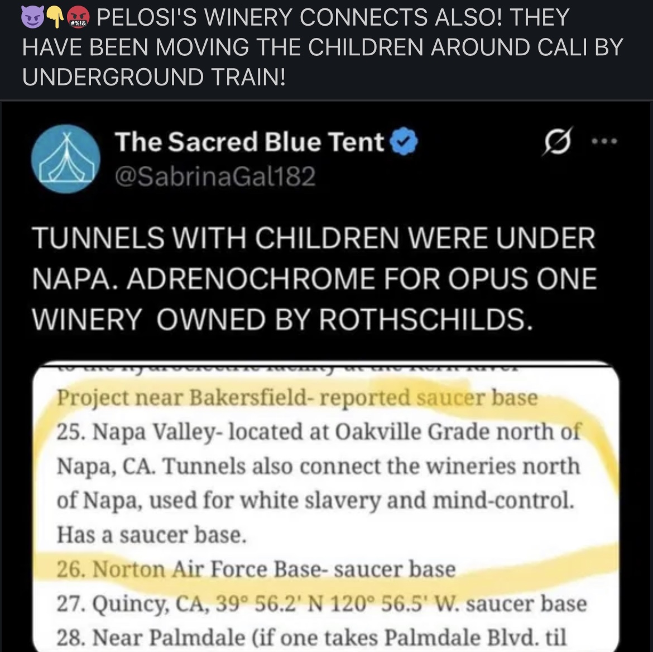Click the Bakersfield saucer base text line
Screen dimensions: 653x652
[299, 397]
